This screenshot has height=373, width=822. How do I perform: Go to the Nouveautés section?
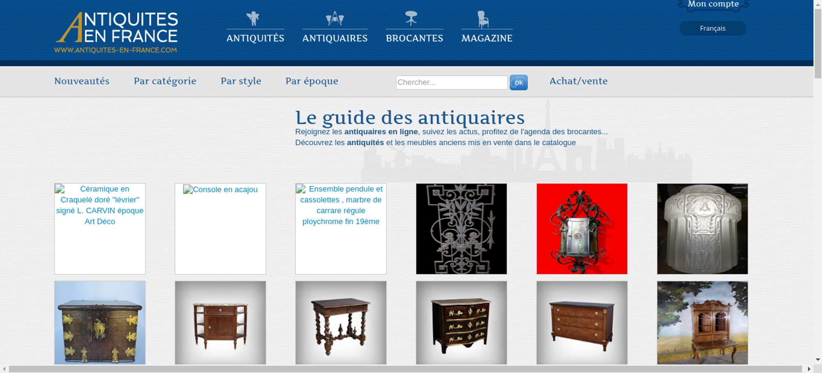[x=82, y=81]
